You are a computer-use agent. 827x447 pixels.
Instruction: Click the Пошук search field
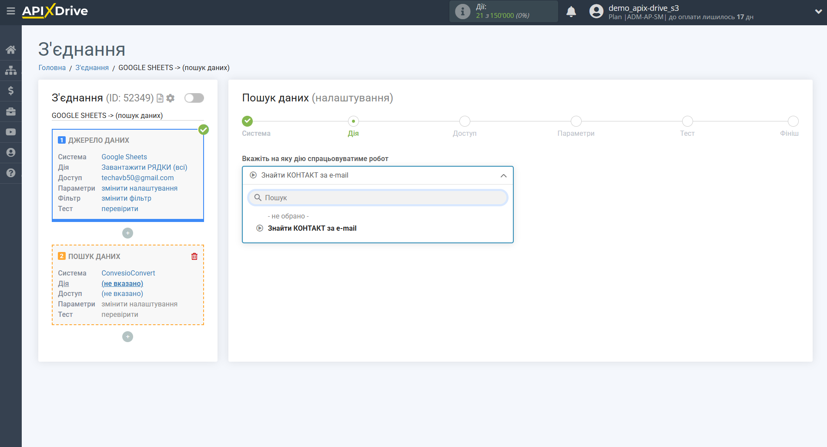[378, 198]
